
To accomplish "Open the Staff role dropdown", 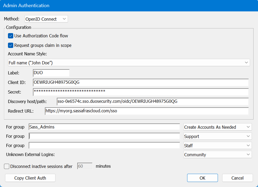I will pos(217,146).
